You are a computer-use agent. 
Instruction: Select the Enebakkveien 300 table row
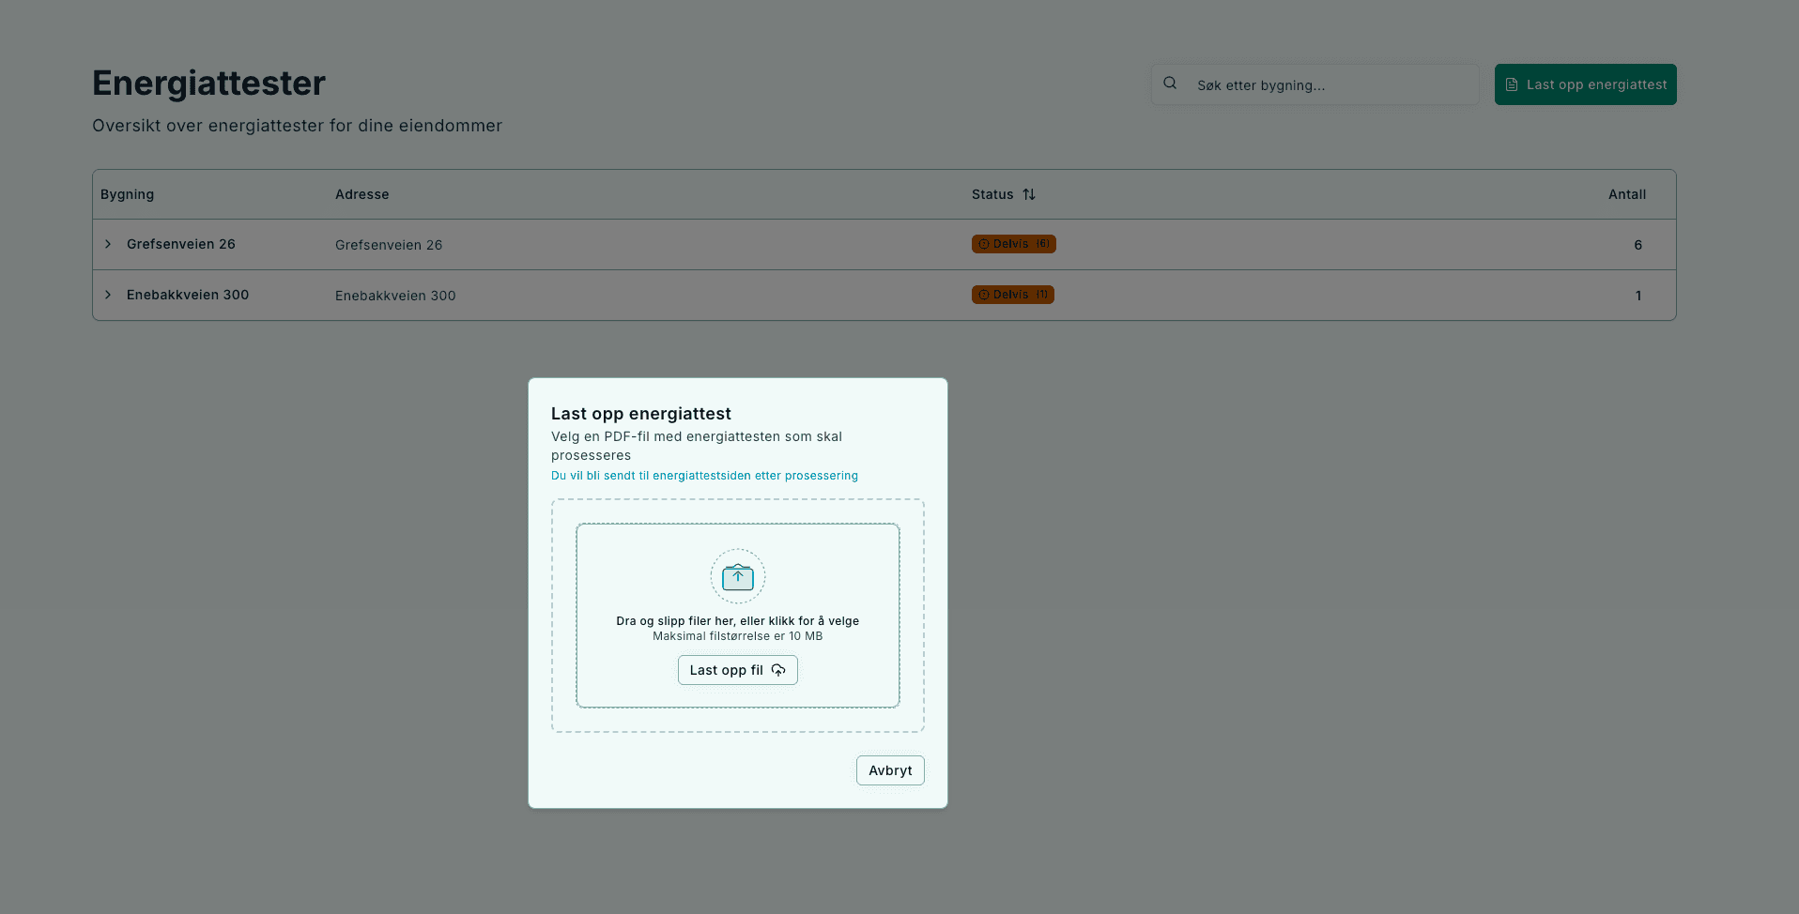[x=563, y=294]
